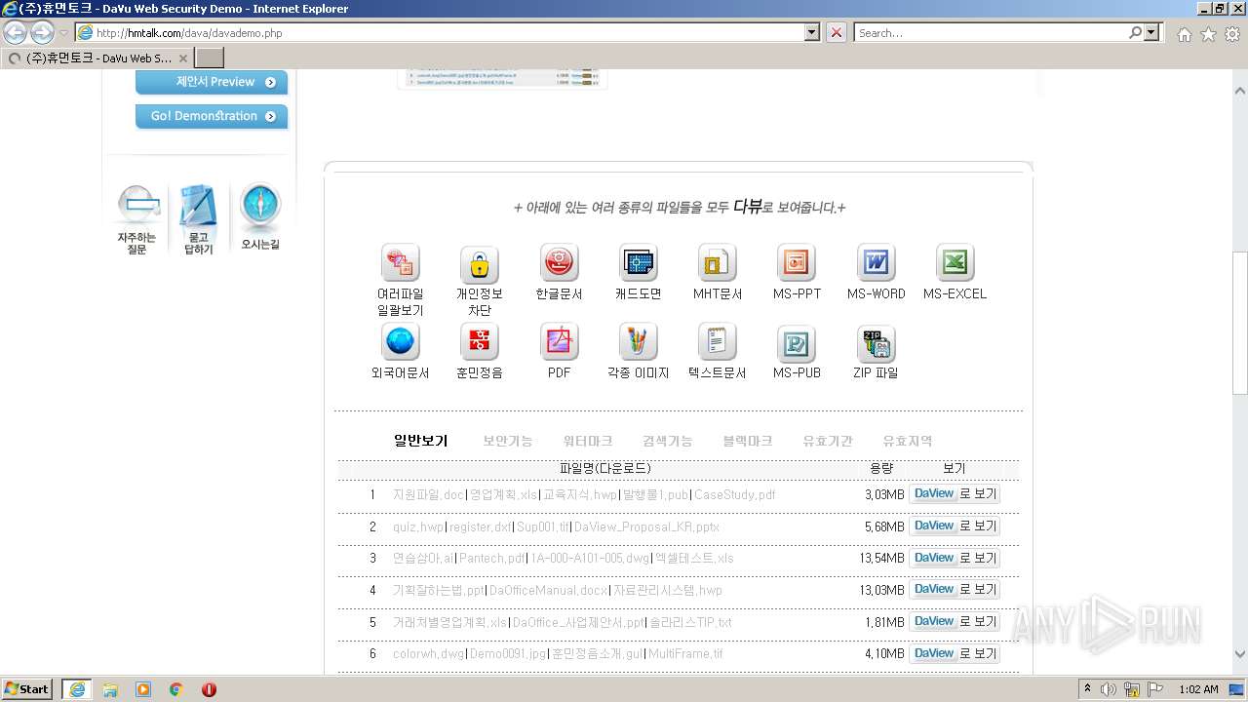The height and width of the screenshot is (702, 1248).
Task: Click the 묻고 답하기 sidebar icon
Action: pyautogui.click(x=198, y=219)
